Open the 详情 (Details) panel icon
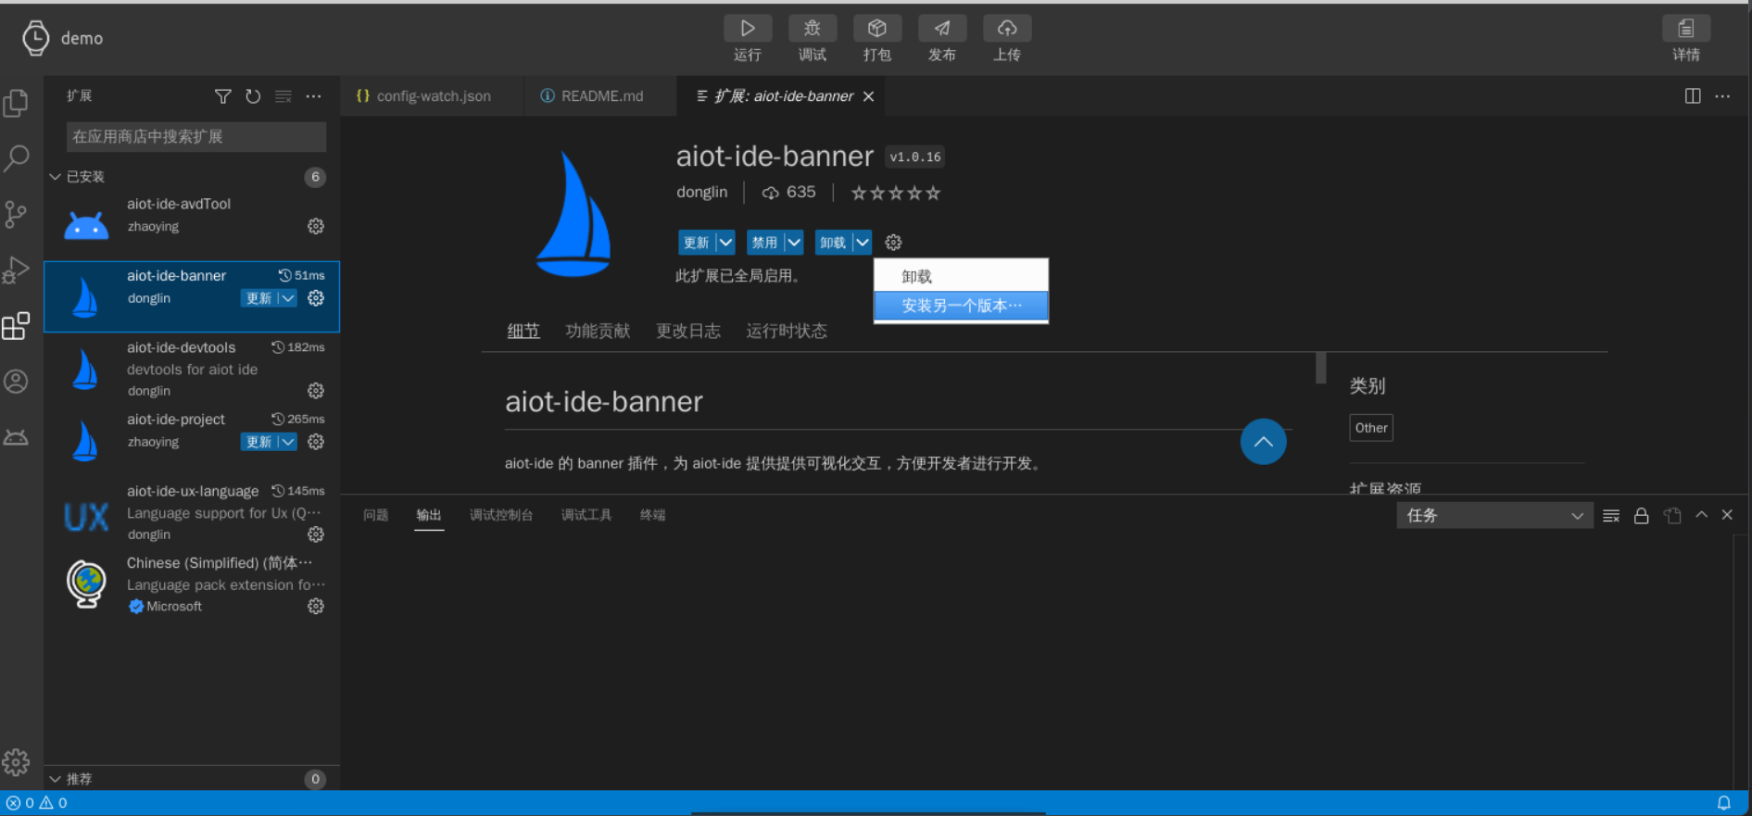Image resolution: width=1752 pixels, height=816 pixels. (1686, 29)
